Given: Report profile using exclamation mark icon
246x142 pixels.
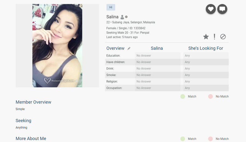Looking at the screenshot, I should [214, 37].
